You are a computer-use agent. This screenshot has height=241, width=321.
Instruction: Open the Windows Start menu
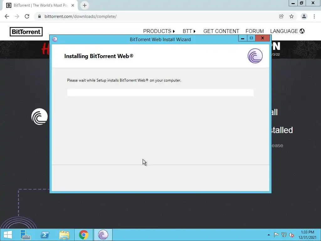(8, 235)
